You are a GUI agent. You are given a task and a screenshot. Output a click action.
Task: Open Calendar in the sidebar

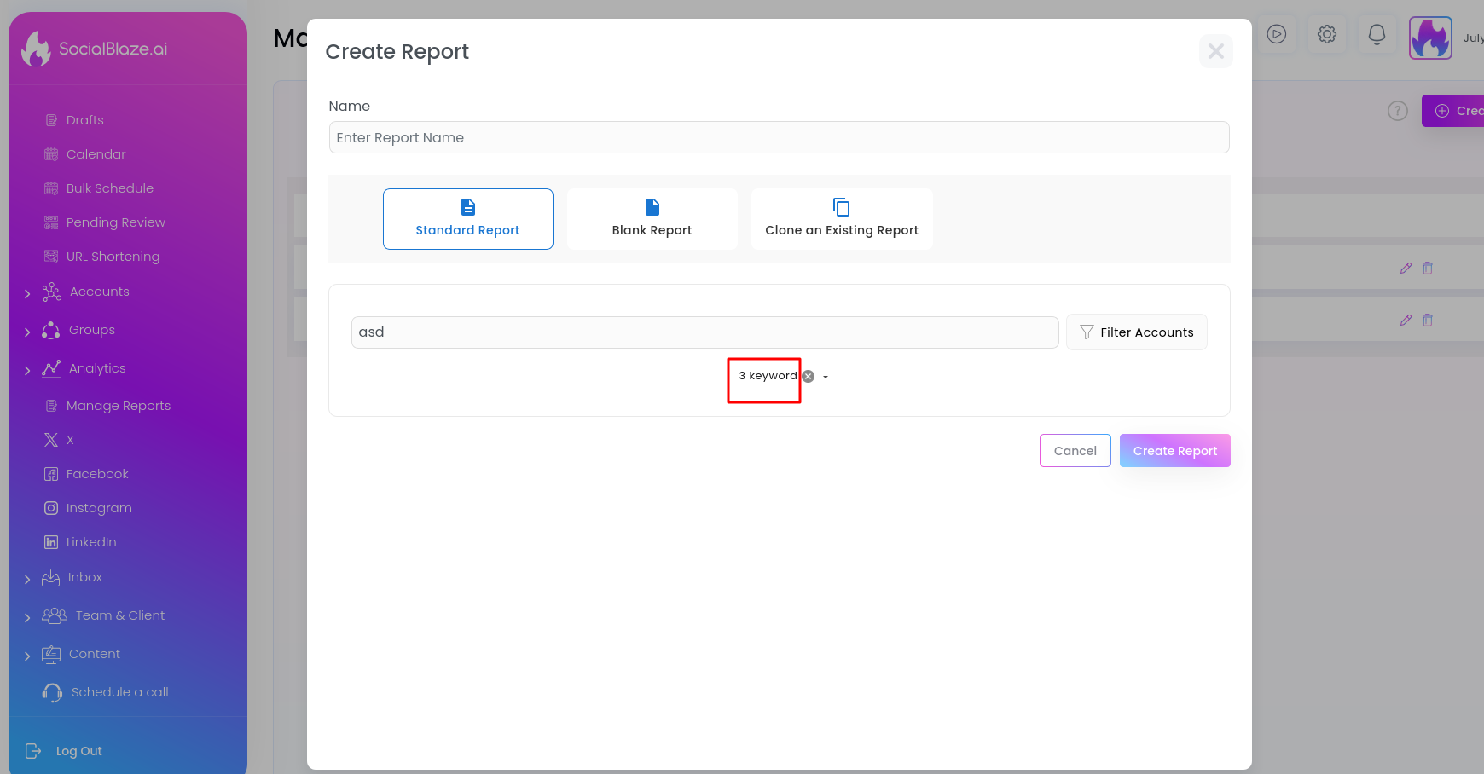coord(96,154)
